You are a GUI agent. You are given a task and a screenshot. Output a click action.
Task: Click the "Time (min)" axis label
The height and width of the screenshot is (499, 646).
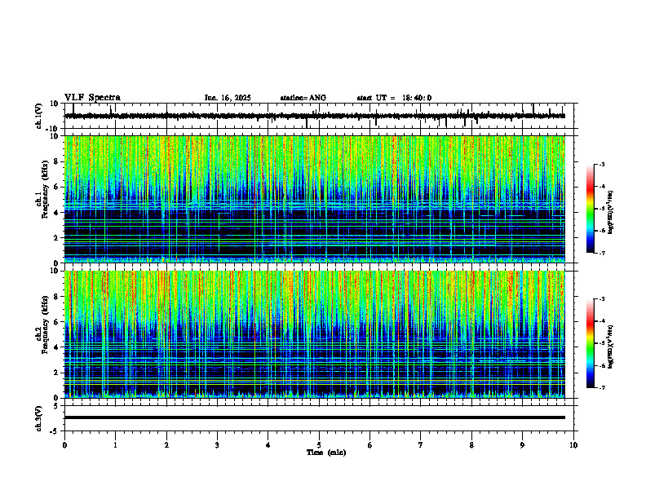point(326,453)
